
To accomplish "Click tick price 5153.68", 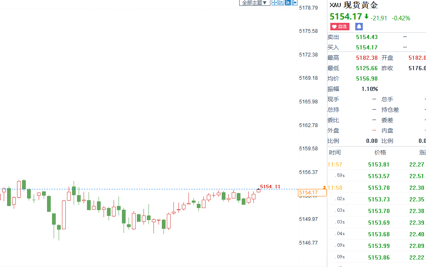I will coord(379,234).
